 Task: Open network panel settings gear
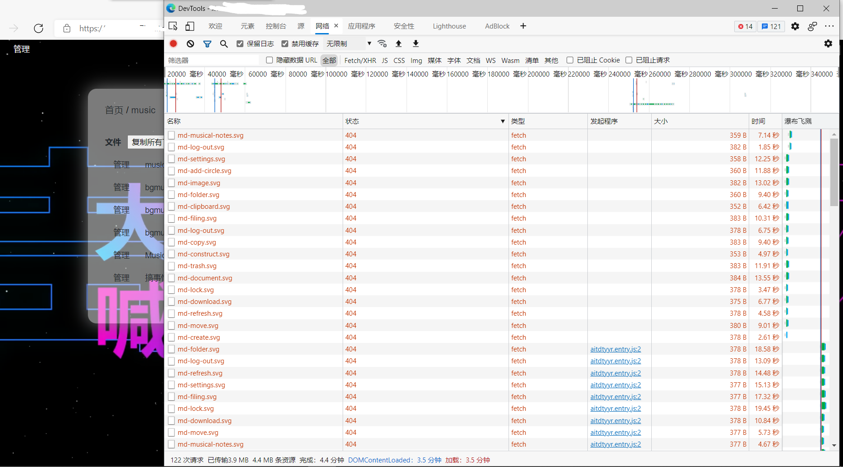coord(828,43)
